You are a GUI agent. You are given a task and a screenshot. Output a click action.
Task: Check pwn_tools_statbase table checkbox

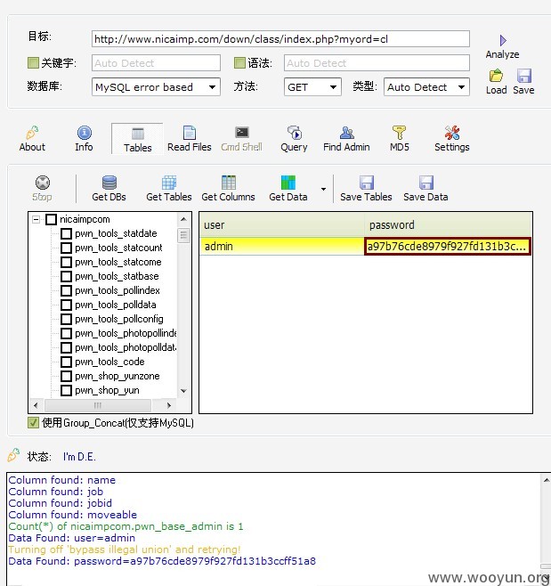click(66, 277)
